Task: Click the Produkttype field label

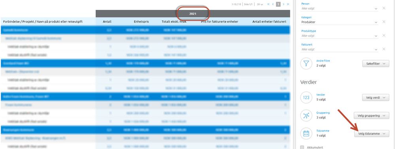Action: pyautogui.click(x=308, y=31)
